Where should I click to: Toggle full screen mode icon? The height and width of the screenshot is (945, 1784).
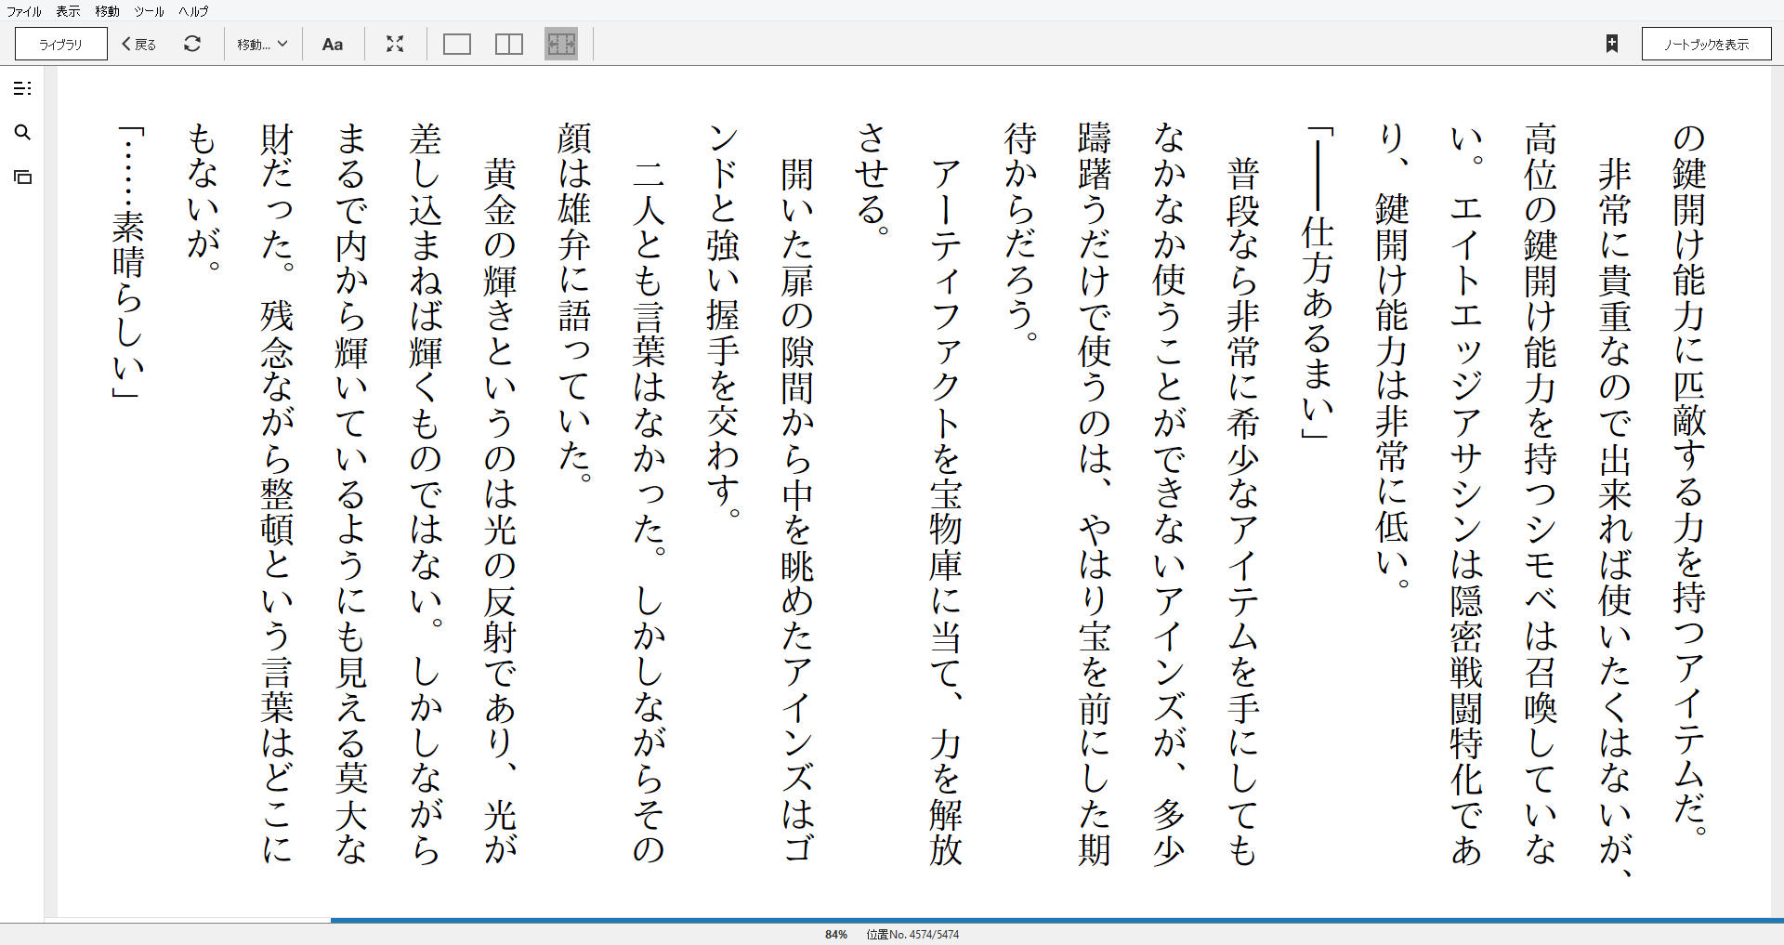click(x=395, y=44)
